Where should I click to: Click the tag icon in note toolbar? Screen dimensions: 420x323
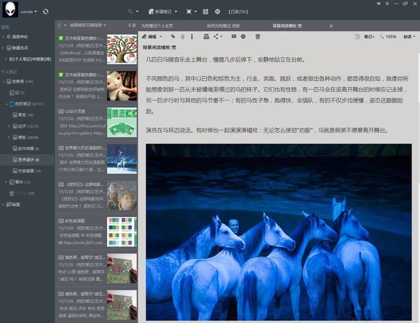coord(173,36)
